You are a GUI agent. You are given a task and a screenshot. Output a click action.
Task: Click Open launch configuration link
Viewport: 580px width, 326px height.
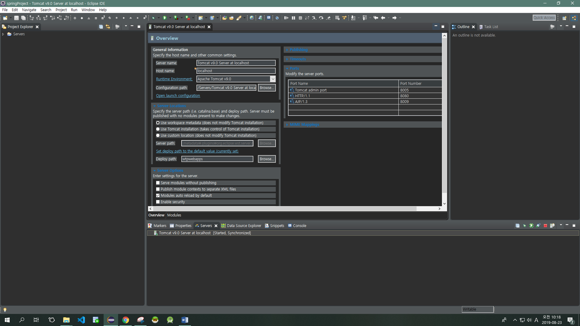click(178, 96)
